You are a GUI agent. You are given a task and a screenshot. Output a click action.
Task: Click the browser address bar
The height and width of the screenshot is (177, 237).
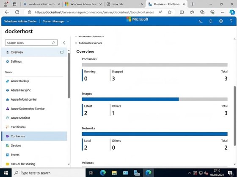(x=94, y=12)
